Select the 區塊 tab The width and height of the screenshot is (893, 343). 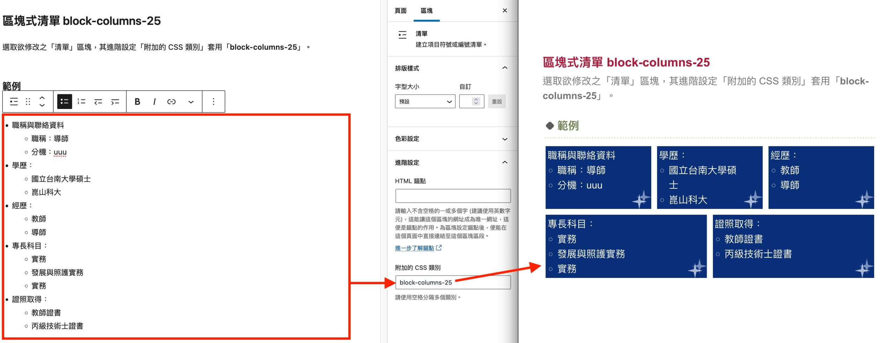point(426,11)
